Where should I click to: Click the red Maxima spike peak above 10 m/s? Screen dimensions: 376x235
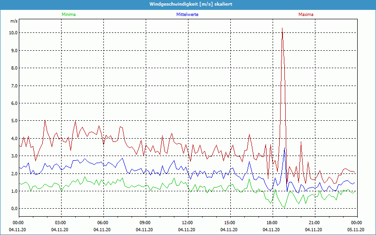coord(282,29)
